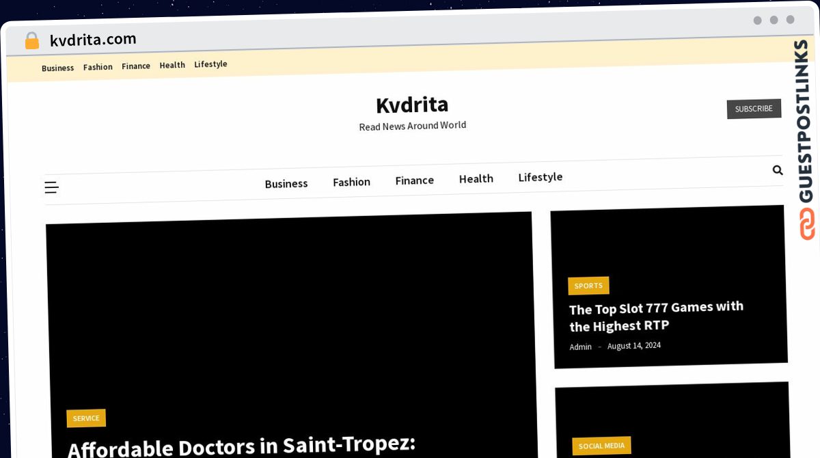Open the hamburger menu icon
The image size is (820, 458).
click(x=51, y=187)
